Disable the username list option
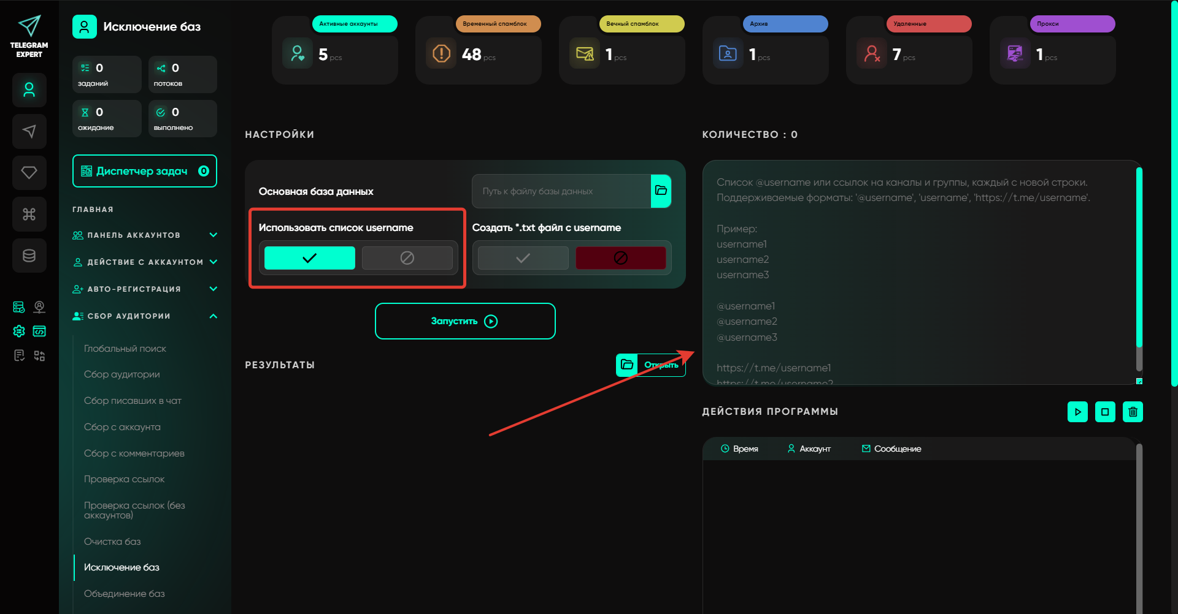This screenshot has height=614, width=1178. tap(407, 258)
